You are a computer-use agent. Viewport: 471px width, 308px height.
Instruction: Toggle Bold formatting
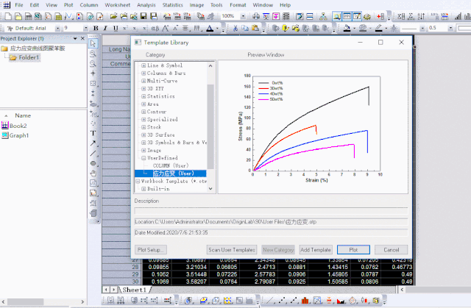pyautogui.click(x=96, y=28)
